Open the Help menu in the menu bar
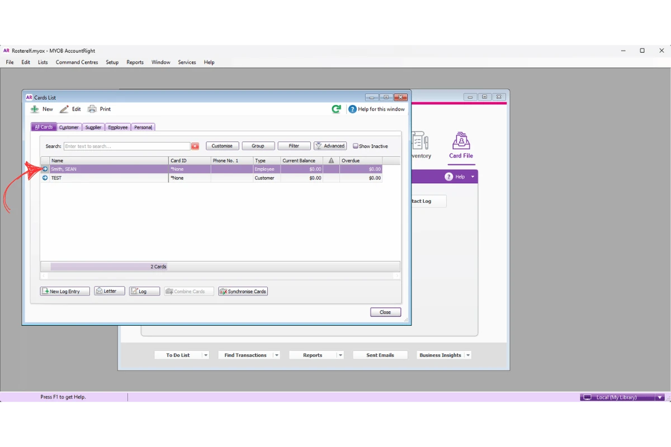Viewport: 671px width, 447px height. pyautogui.click(x=209, y=63)
